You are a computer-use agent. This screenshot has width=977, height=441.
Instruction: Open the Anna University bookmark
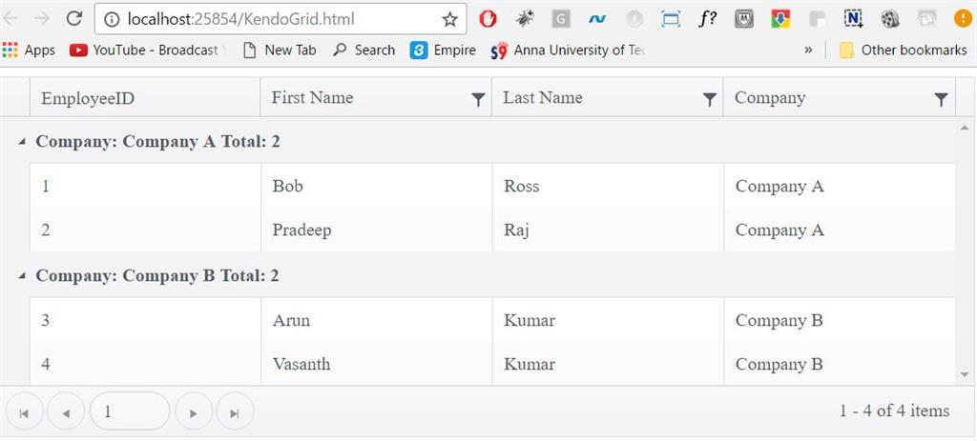coord(569,50)
